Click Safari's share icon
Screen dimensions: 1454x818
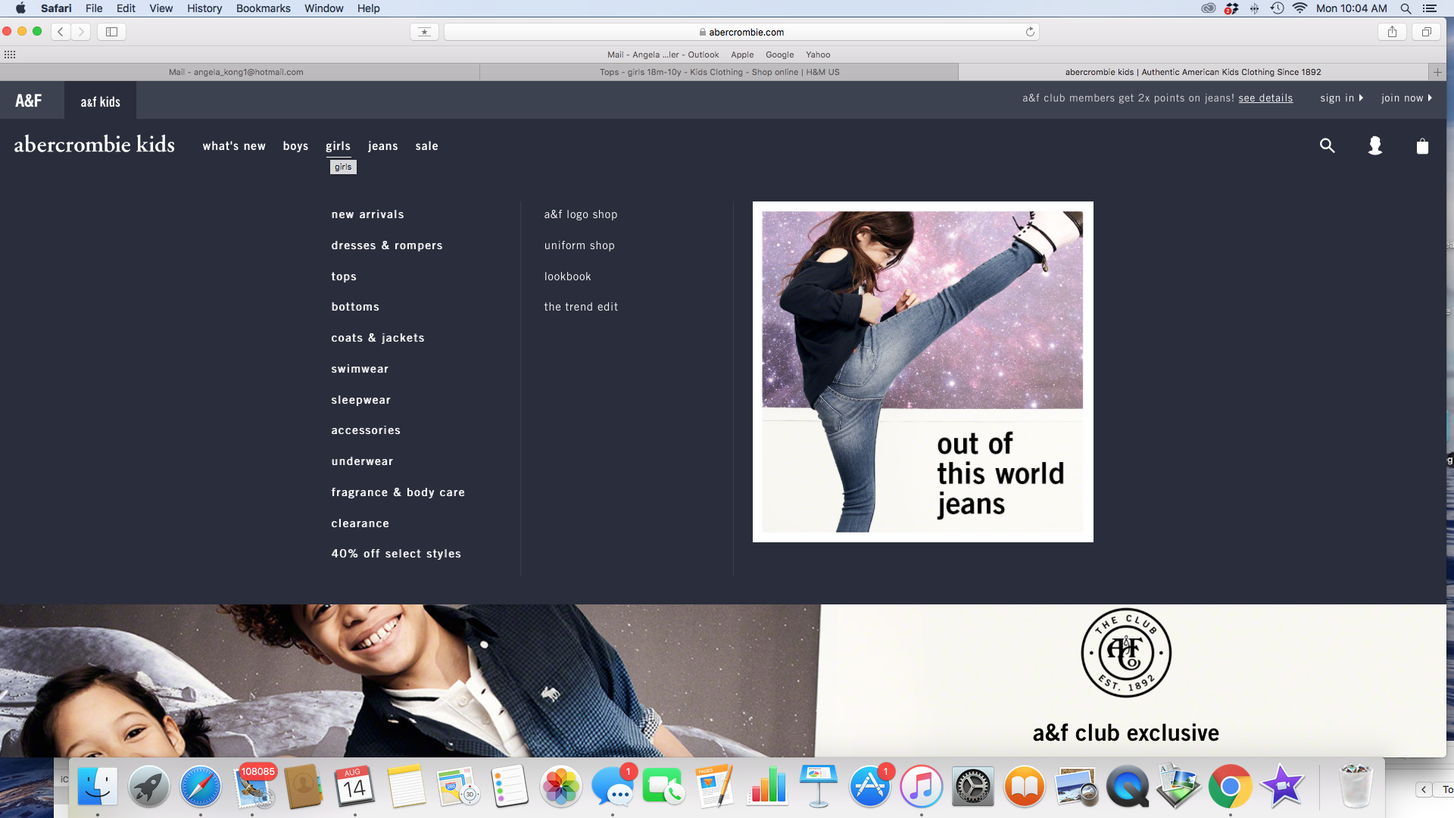coord(1392,32)
